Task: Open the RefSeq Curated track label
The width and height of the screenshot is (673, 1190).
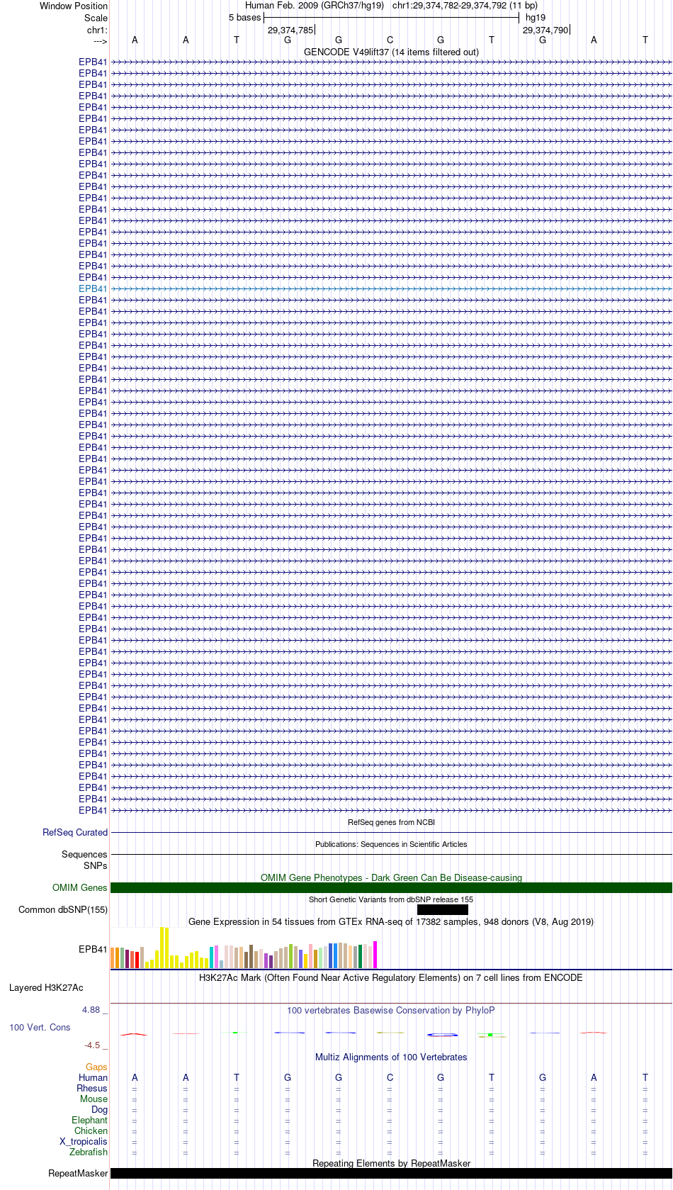Action: [x=75, y=832]
